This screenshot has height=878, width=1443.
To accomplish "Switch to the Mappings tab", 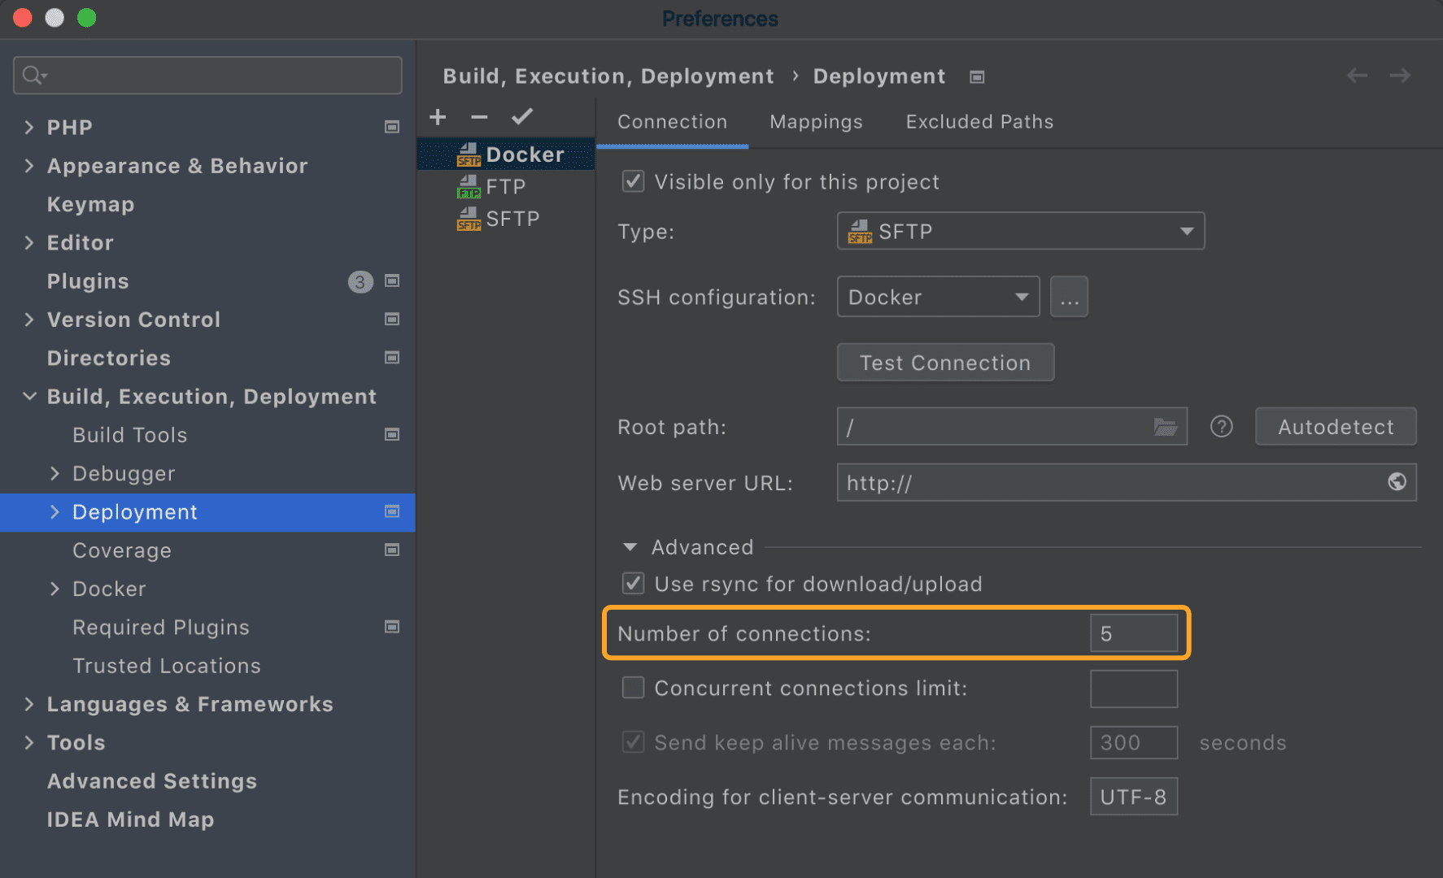I will [816, 121].
